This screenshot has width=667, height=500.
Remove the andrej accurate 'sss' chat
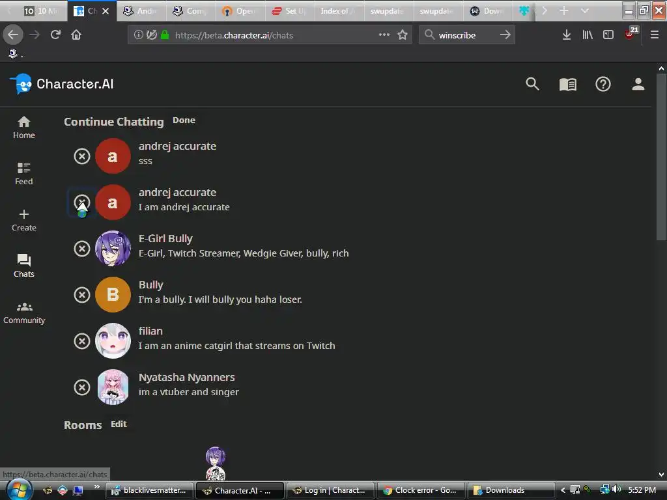pyautogui.click(x=82, y=156)
